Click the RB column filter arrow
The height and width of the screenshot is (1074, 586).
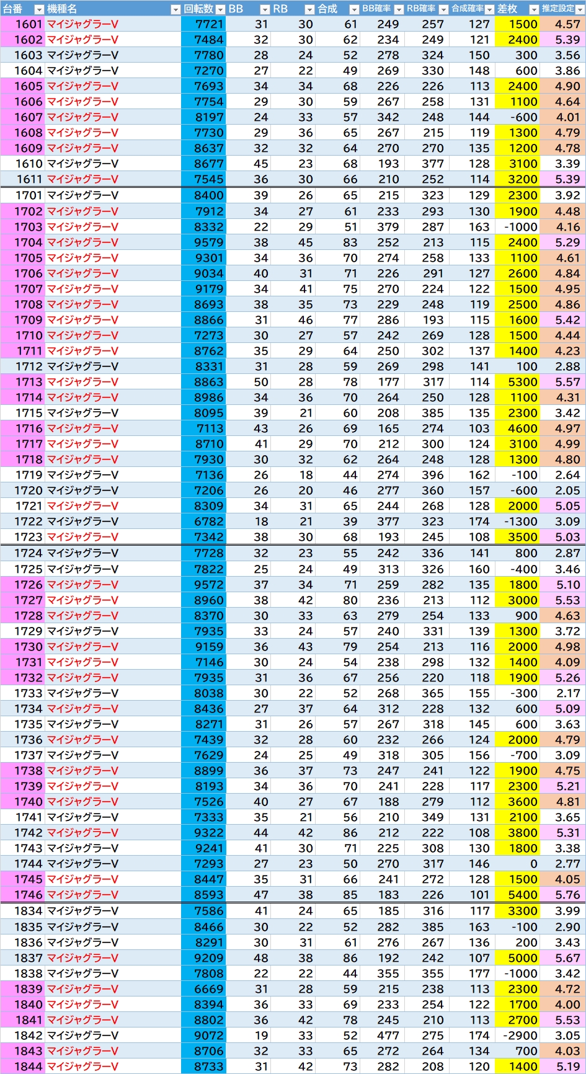pos(309,9)
